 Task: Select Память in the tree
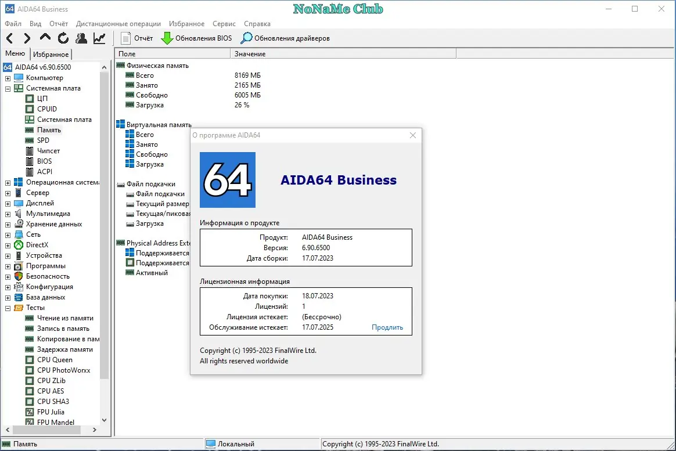point(49,130)
